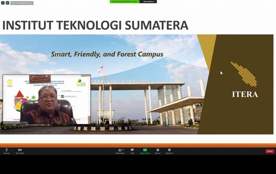Viewport: 276px width, 174px height.
Task: Start recording with the Record button
Action: [158, 151]
